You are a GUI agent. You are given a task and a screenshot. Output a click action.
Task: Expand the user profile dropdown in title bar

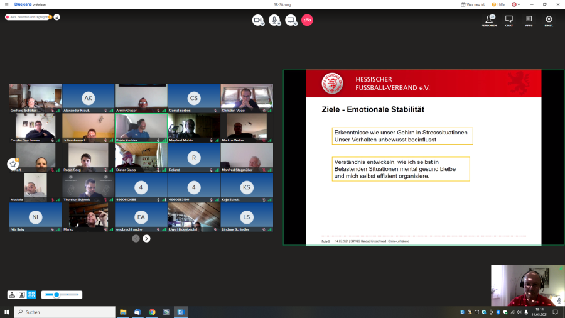click(x=515, y=4)
